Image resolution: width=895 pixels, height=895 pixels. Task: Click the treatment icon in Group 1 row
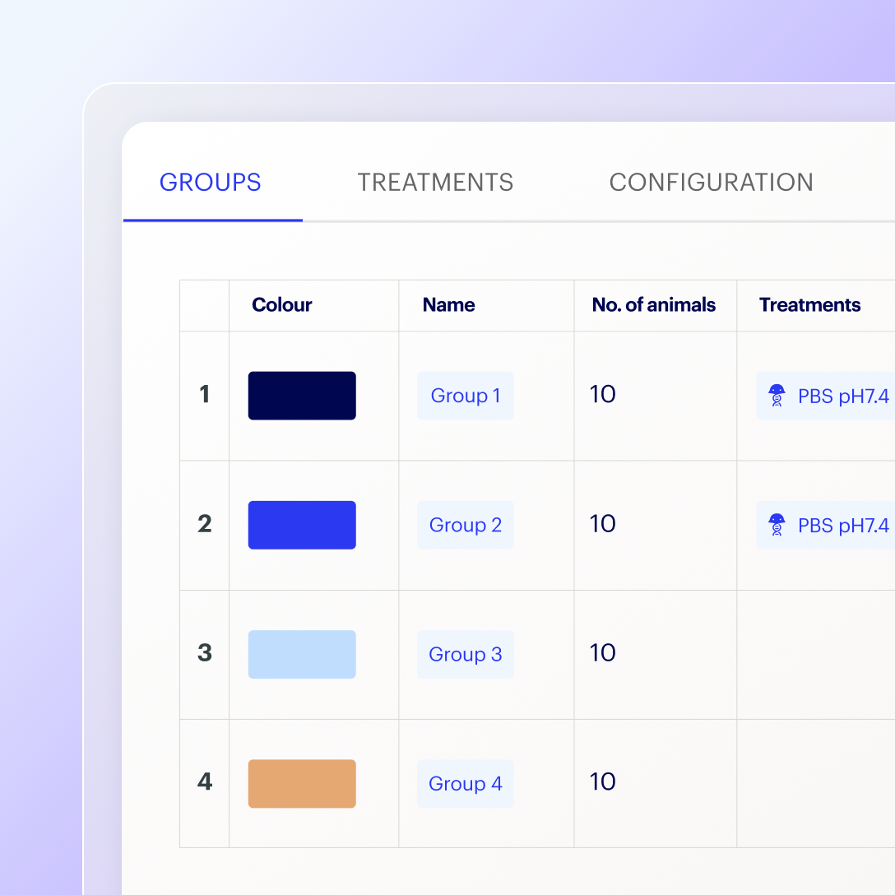(777, 396)
